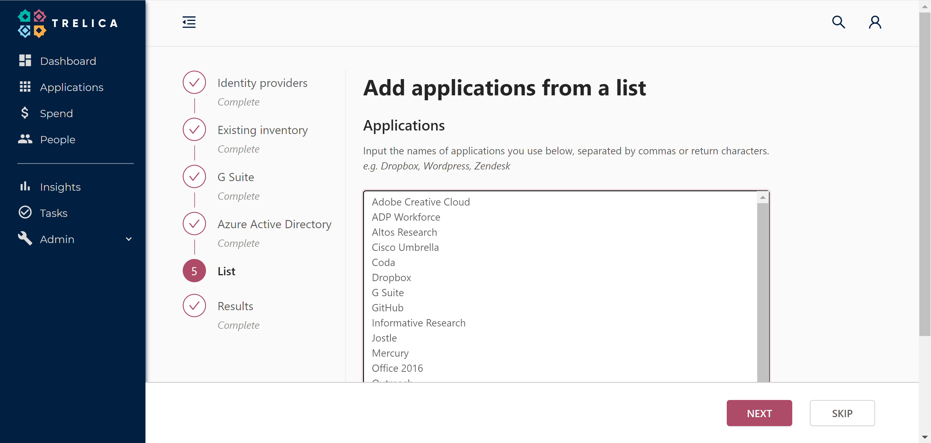This screenshot has width=931, height=443.
Task: Click 'Adobe Creative Cloud' line in textarea
Action: click(x=421, y=202)
